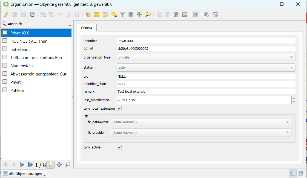The height and width of the screenshot is (178, 307).
Task: Move selection to top of table
Action: pos(131,14)
